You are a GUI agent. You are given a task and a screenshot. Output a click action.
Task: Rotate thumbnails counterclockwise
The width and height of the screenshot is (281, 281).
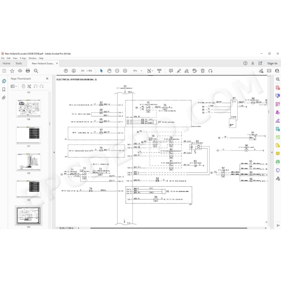(x=35, y=86)
